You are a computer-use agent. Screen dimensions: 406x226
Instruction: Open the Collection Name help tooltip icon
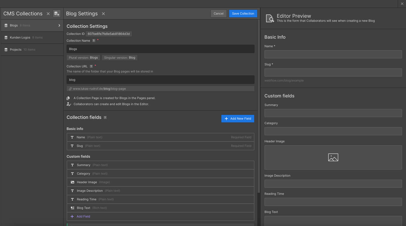pos(93,41)
